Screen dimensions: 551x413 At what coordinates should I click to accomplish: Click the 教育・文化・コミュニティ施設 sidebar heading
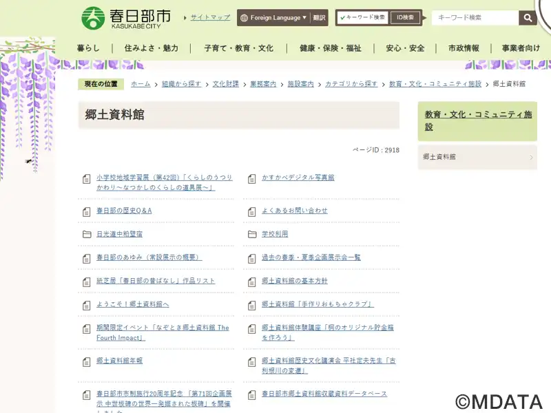tap(478, 120)
